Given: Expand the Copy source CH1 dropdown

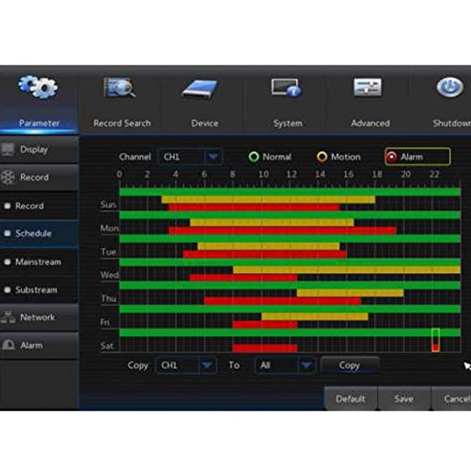Looking at the screenshot, I should (x=207, y=366).
